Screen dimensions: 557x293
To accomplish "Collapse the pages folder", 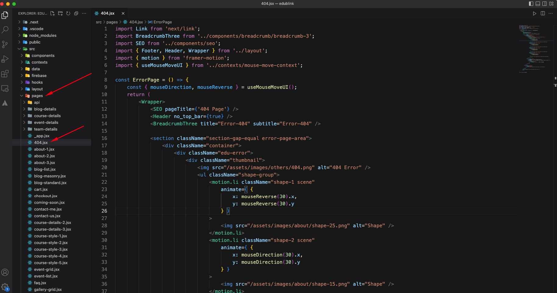I will [37, 96].
